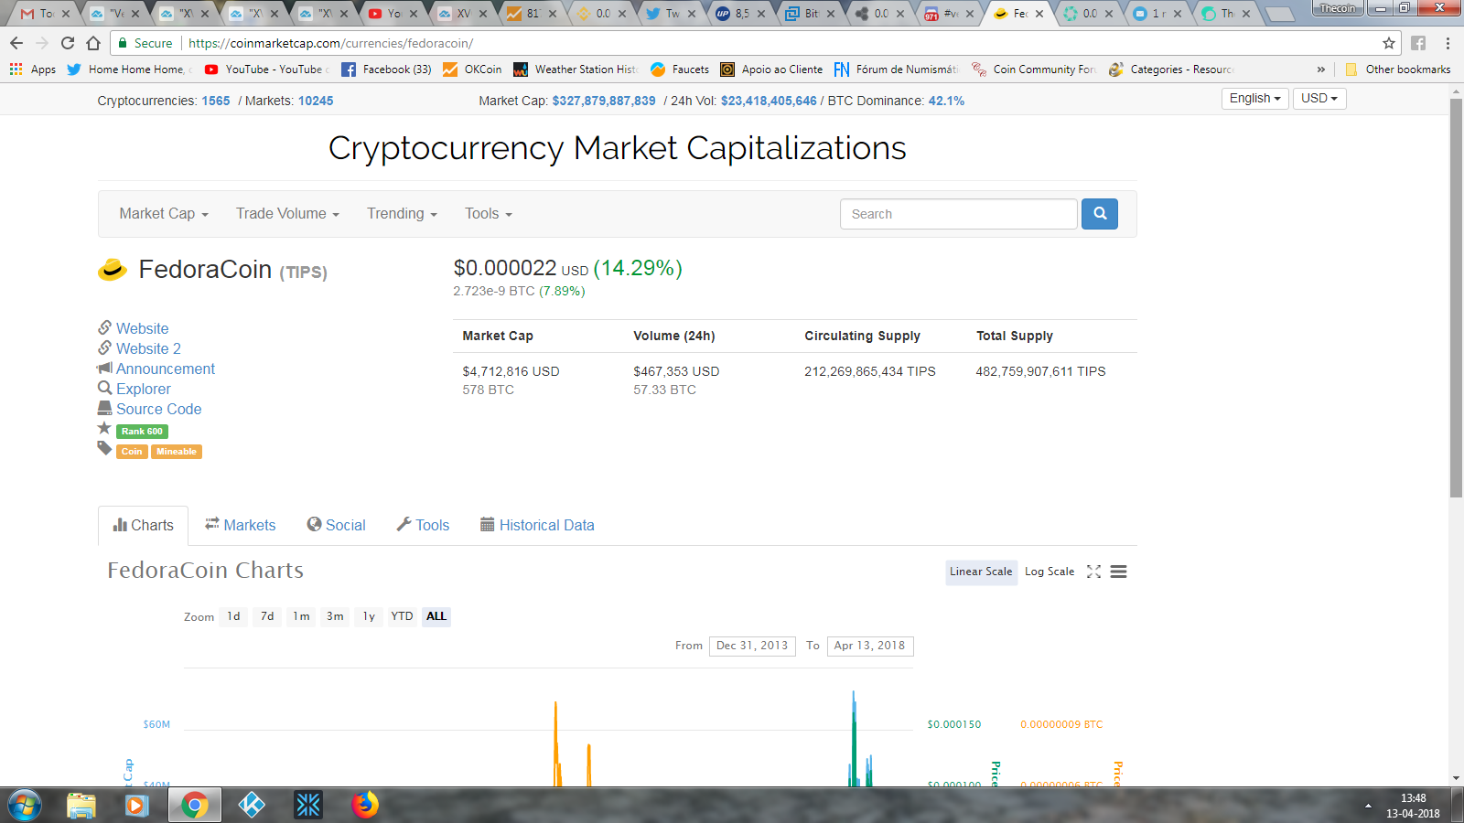Show more bookmarks chevron
Screen dimensions: 1464x823
click(1320, 69)
